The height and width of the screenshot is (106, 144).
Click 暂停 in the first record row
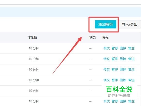(115, 48)
